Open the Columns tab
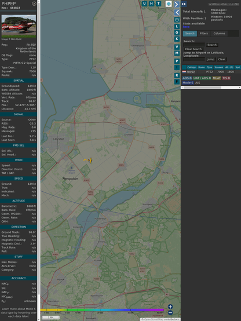 (x=219, y=34)
